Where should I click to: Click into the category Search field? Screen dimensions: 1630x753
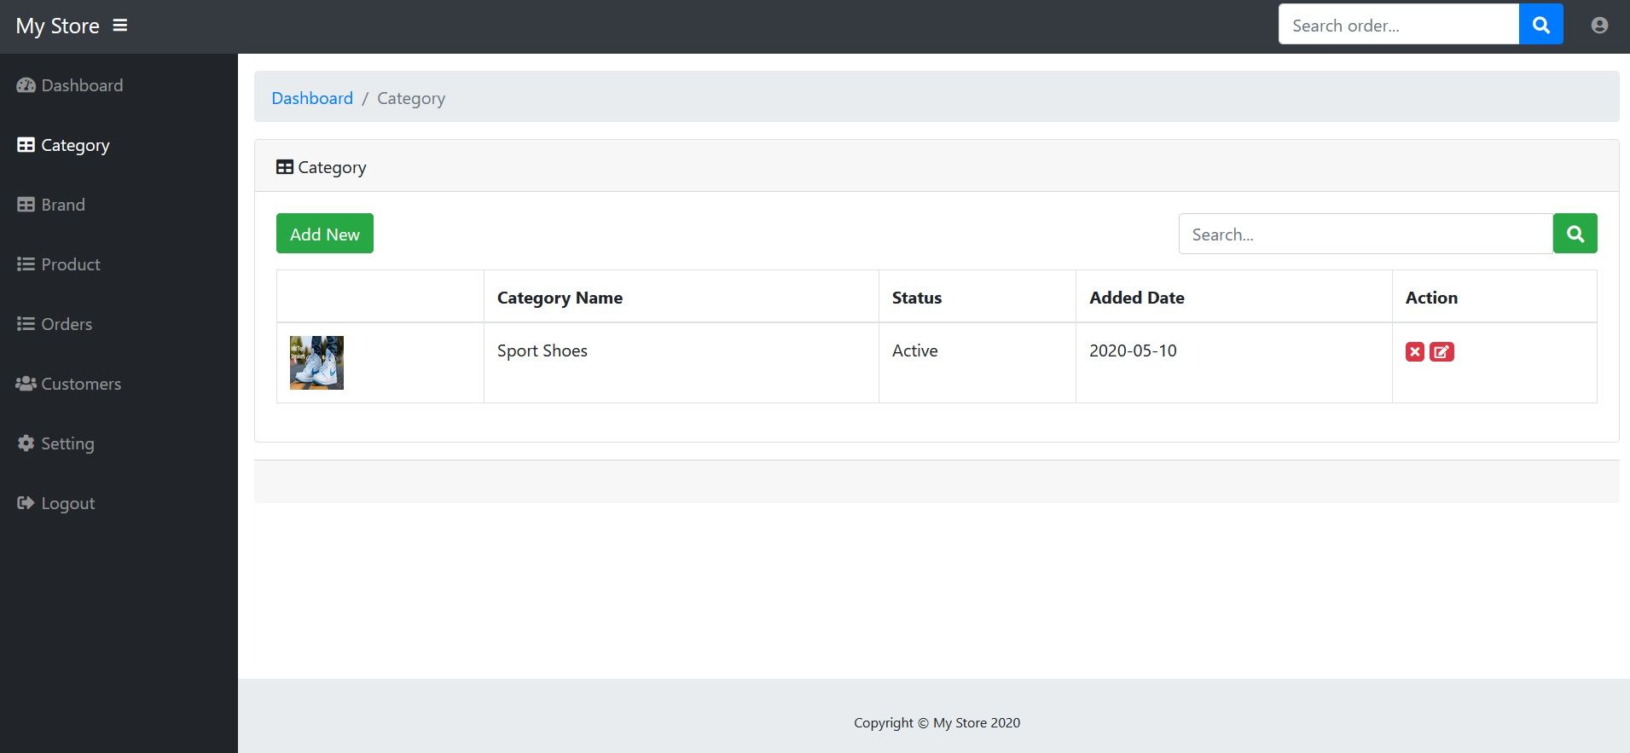(1365, 234)
